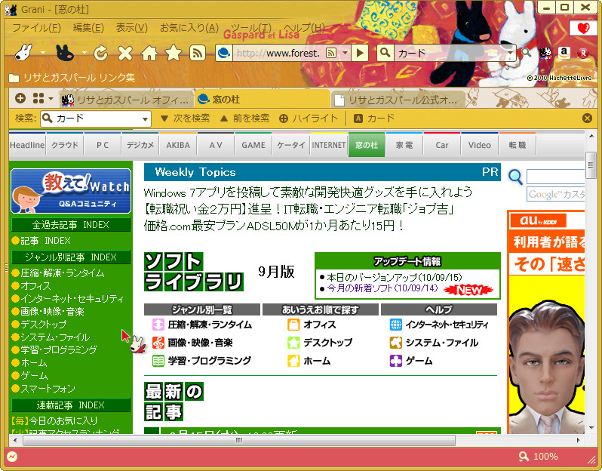Click the address bar URL text
Image resolution: width=602 pixels, height=471 pixels.
278,53
